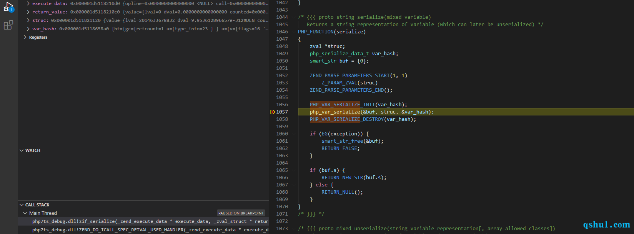
Task: Click smart_str declaration on line 1050
Action: [x=339, y=61]
